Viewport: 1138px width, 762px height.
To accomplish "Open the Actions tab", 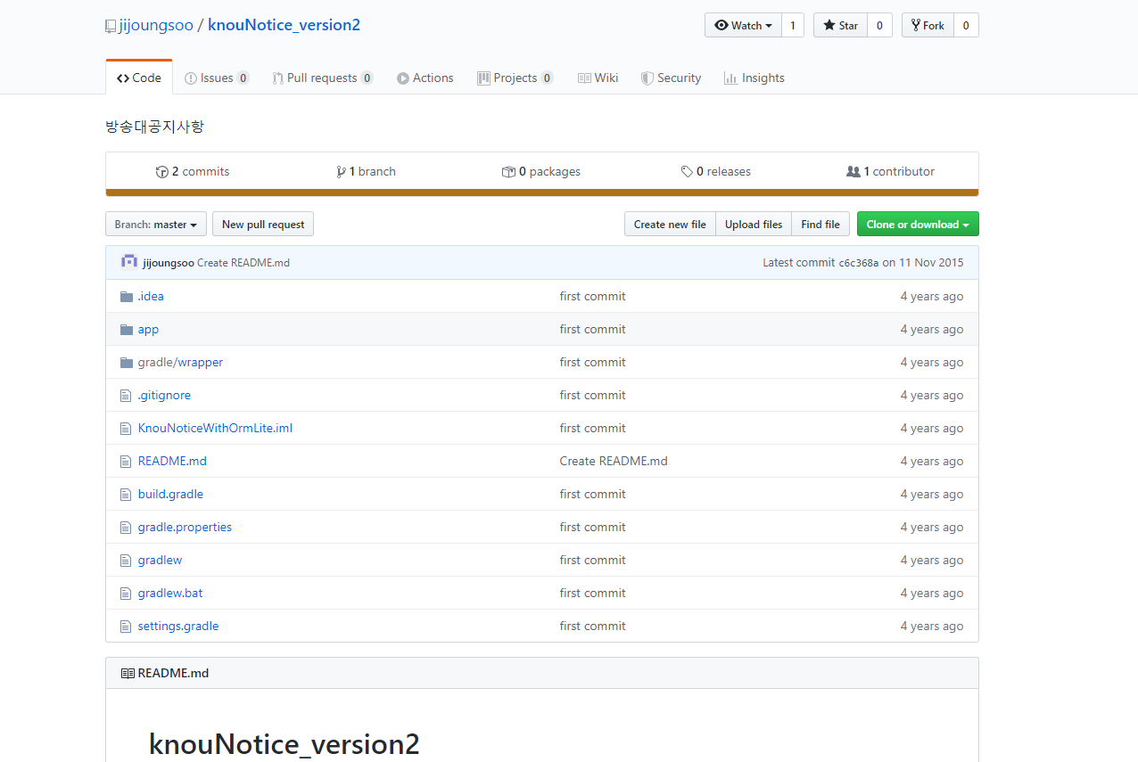I will click(425, 78).
